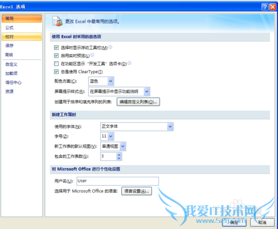
Task: Click 编辑自定义列表 button
Action: pyautogui.click(x=138, y=102)
